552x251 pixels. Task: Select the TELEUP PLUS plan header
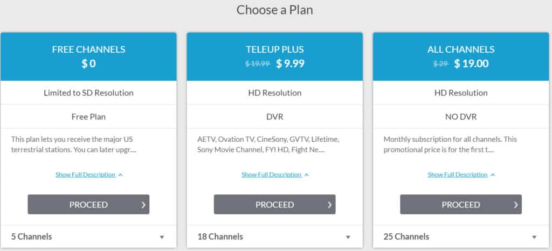pos(274,50)
